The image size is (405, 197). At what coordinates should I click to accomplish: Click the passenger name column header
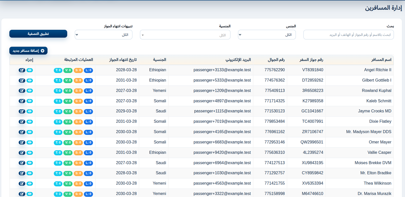point(381,60)
